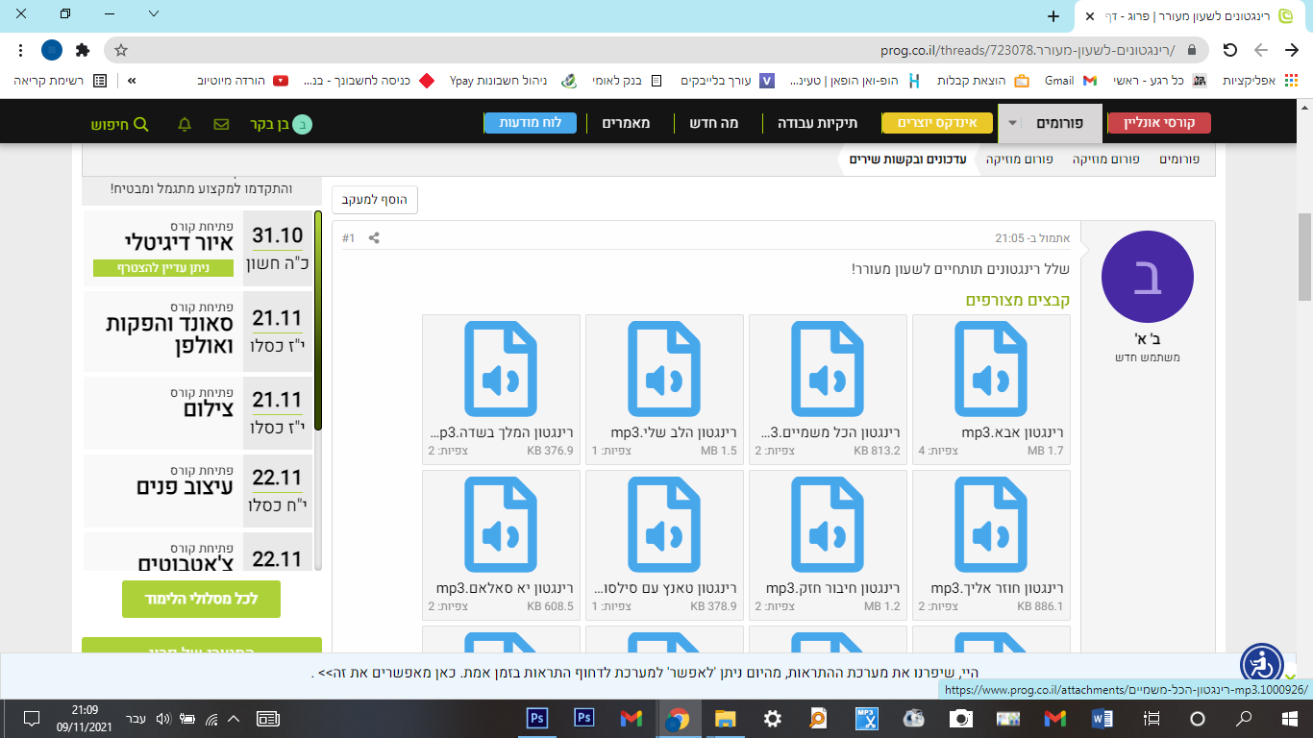Open the אפליקציות apps bookmark

click(x=1262, y=81)
